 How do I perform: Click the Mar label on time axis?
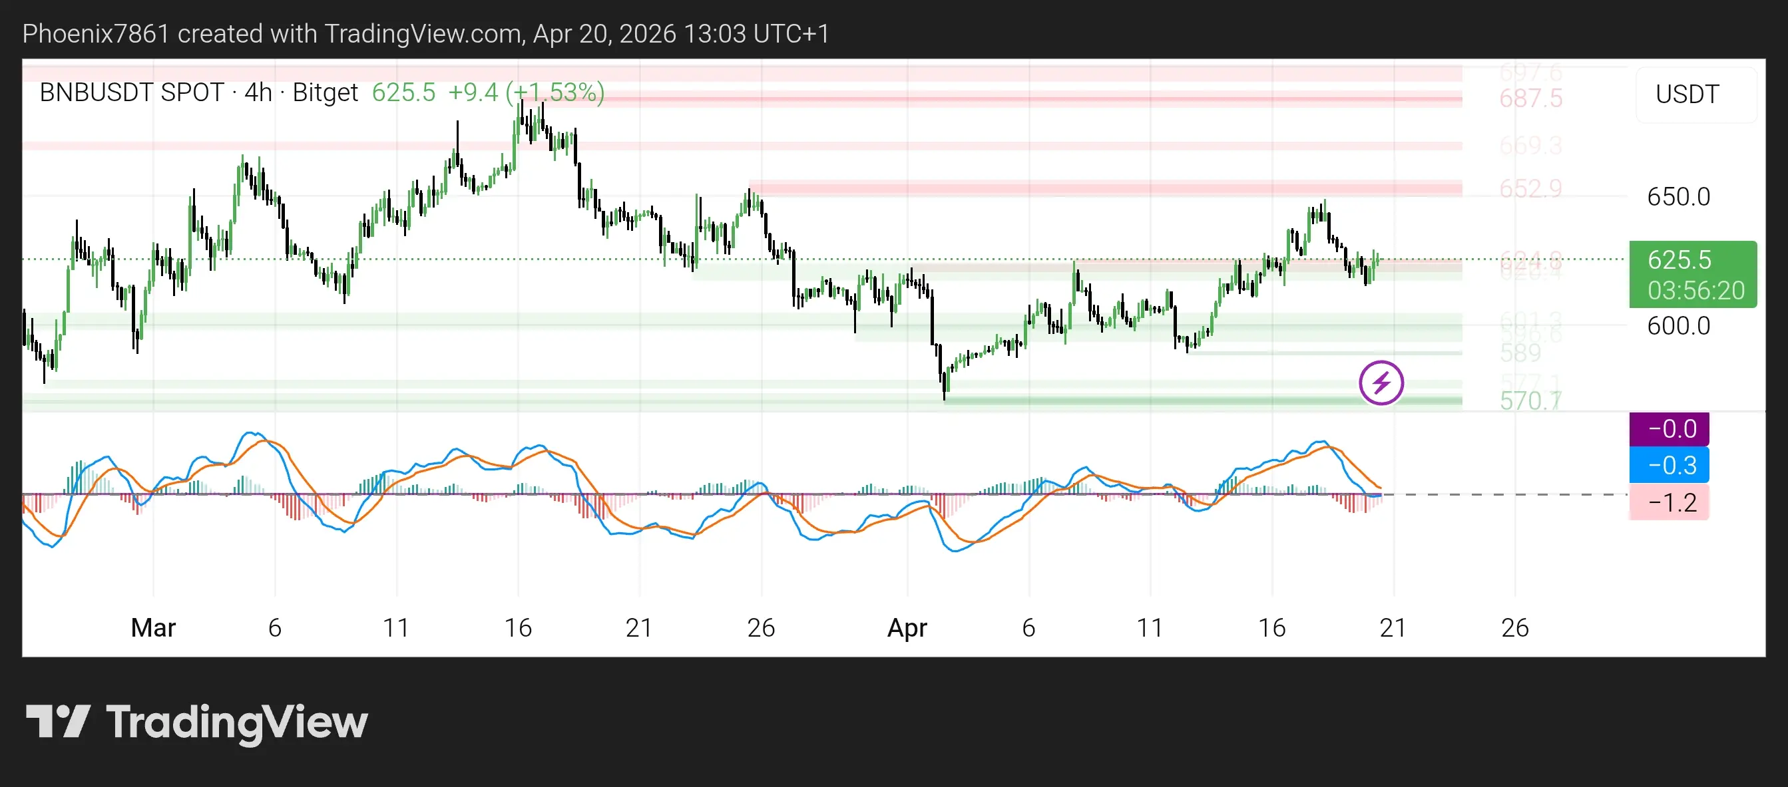click(153, 627)
